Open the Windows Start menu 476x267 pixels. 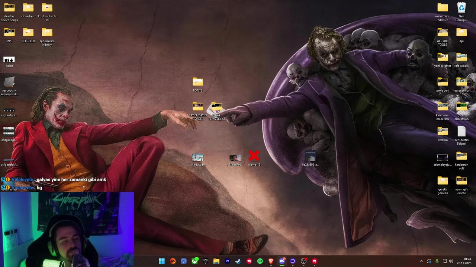pos(162,261)
